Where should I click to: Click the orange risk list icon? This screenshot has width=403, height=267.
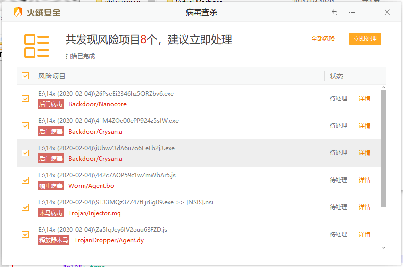point(37,46)
